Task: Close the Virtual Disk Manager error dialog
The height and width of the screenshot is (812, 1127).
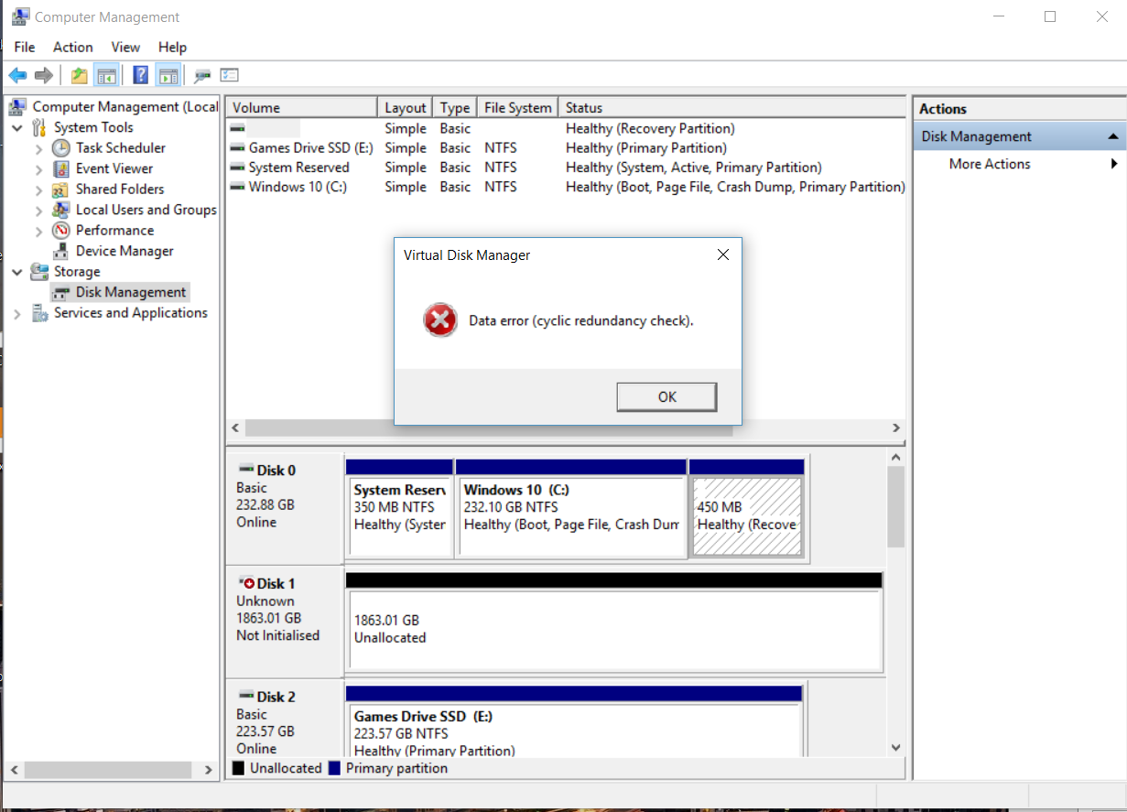Action: pos(722,254)
